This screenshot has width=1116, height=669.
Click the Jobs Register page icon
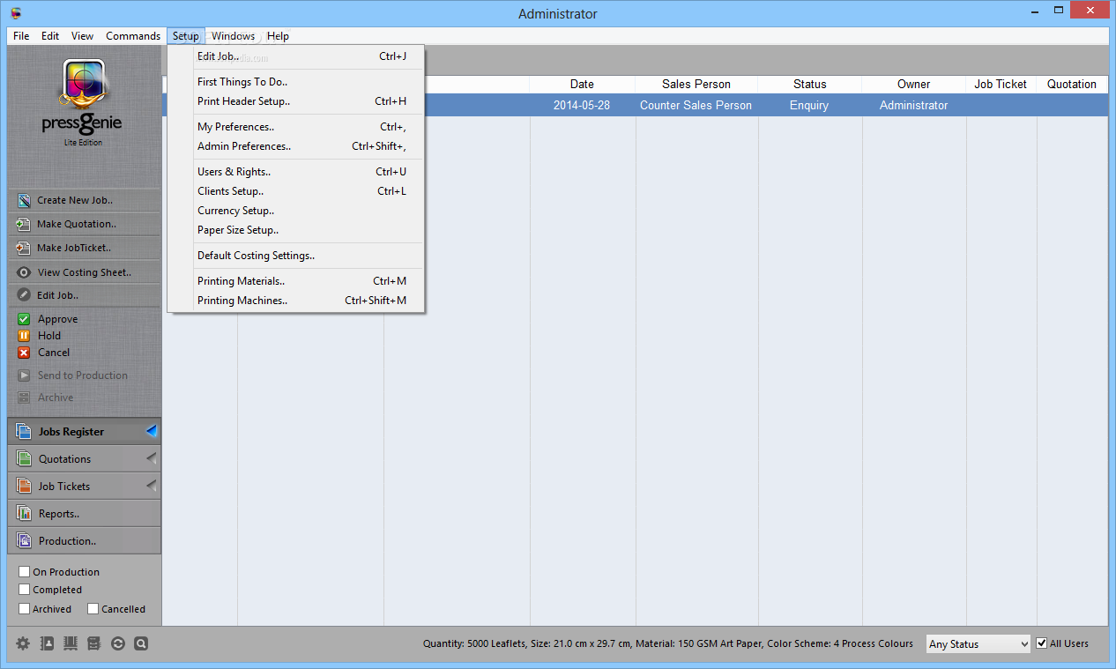[24, 432]
